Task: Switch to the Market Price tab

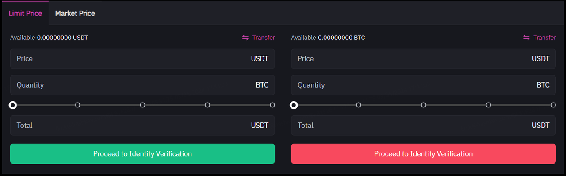Action: point(75,13)
